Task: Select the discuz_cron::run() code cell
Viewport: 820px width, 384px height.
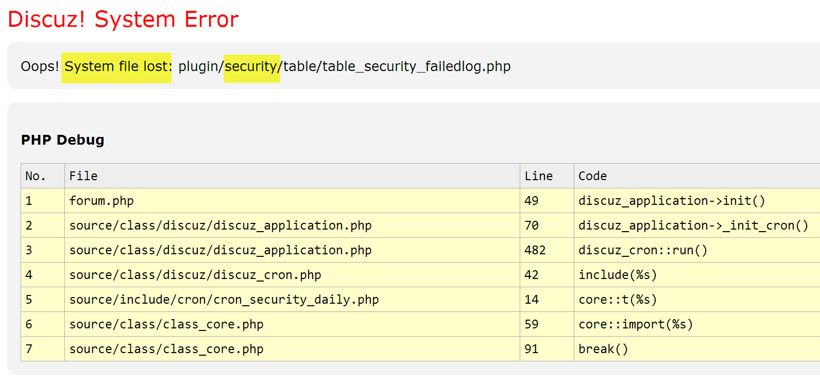Action: click(697, 250)
